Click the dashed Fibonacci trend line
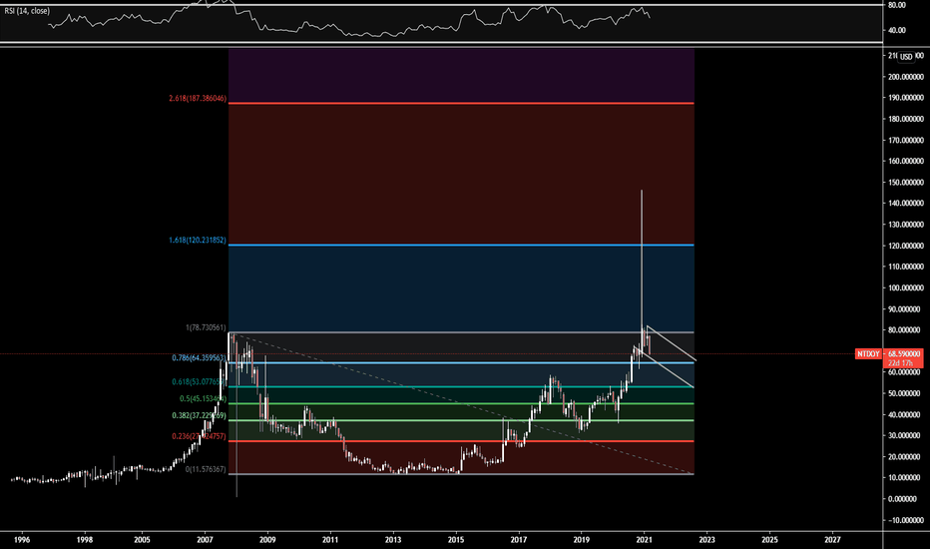Viewport: 930px width, 549px height. pyautogui.click(x=461, y=403)
